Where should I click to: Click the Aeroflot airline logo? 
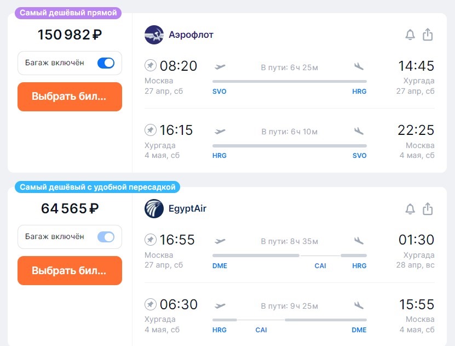pos(154,35)
